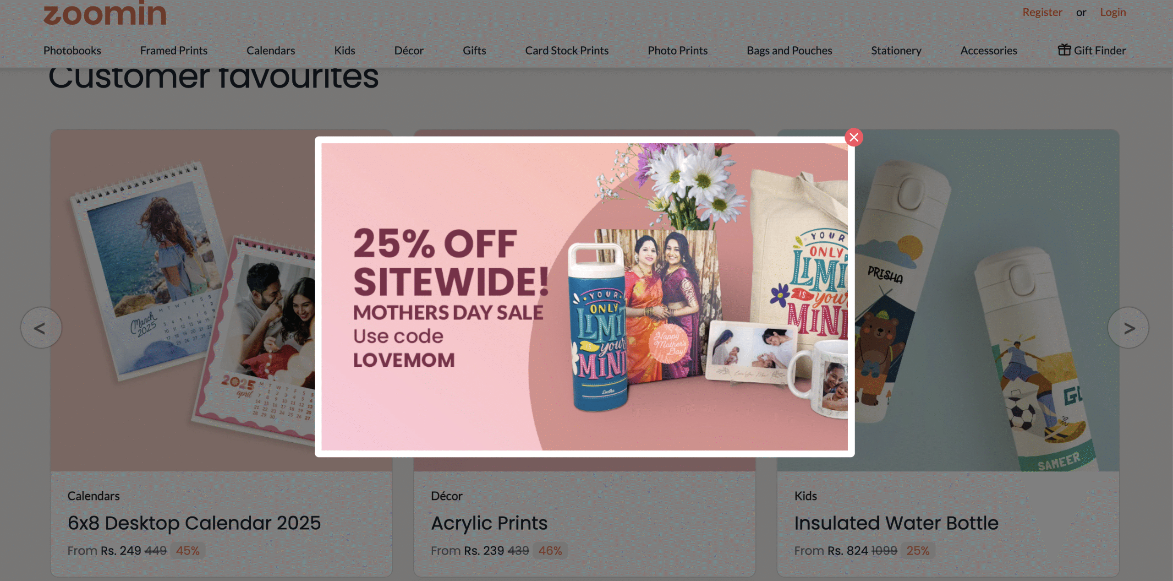Open the Gift Finder gift icon
Viewport: 1173px width, 581px height.
click(1064, 49)
